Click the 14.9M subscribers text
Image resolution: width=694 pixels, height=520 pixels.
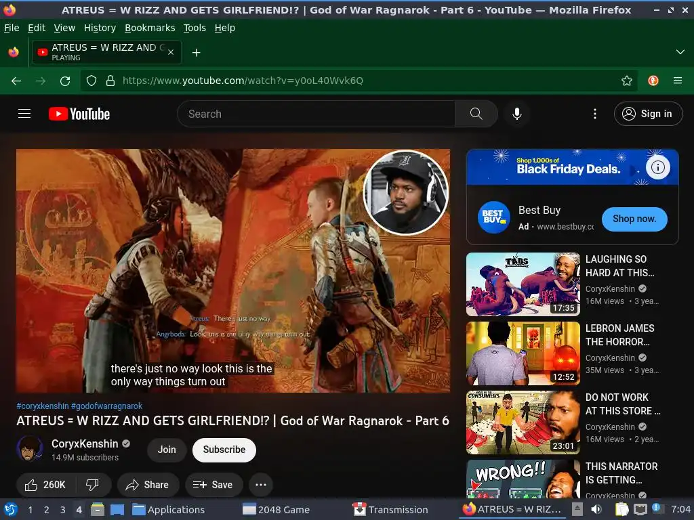pyautogui.click(x=85, y=458)
